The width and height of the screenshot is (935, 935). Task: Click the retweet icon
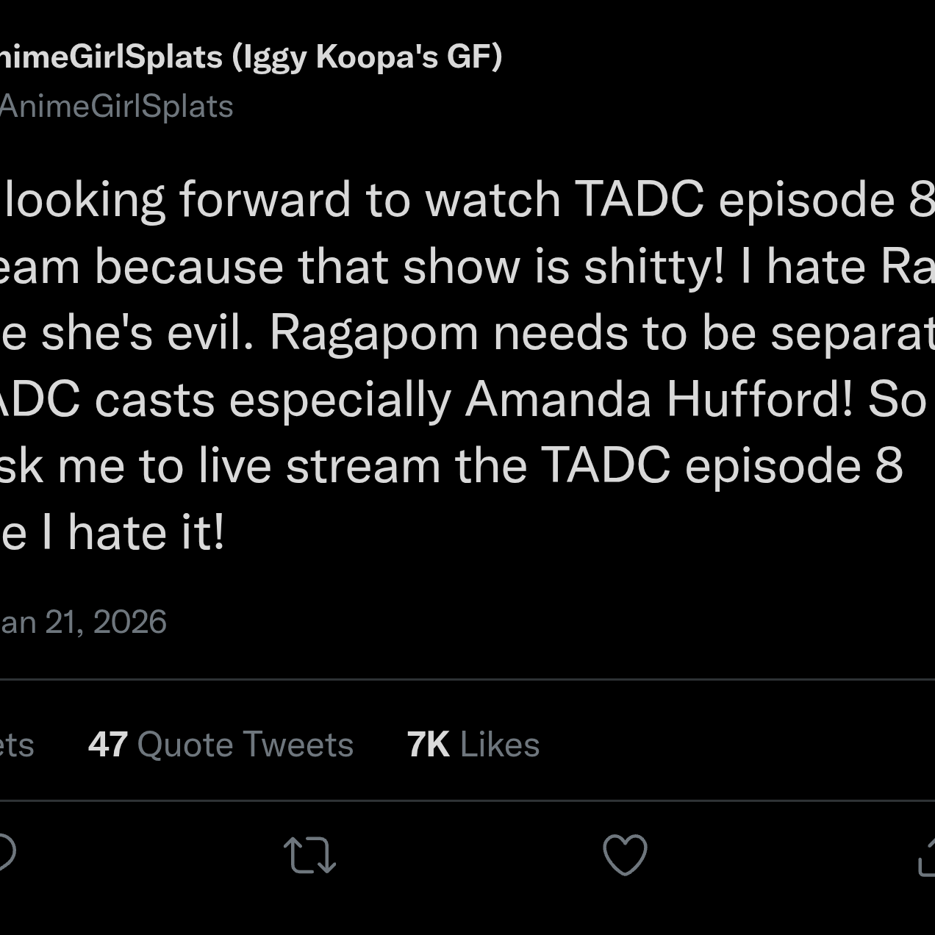309,855
